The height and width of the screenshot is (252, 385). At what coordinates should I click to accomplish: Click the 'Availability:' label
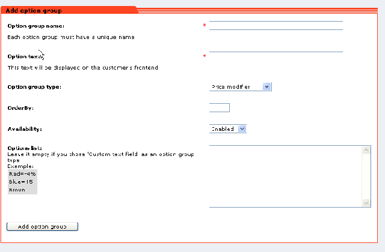24,129
